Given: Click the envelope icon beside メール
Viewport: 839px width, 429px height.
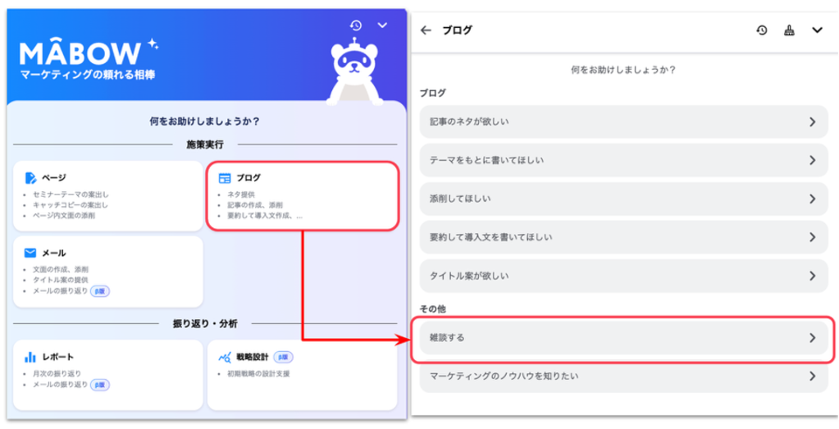Looking at the screenshot, I should [30, 253].
